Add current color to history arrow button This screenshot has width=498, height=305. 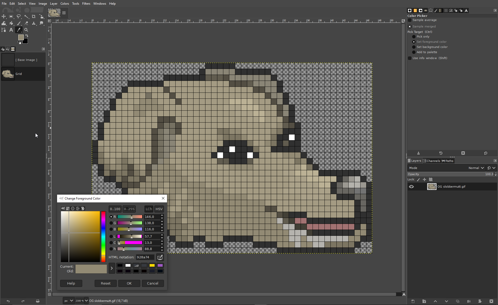coord(112,268)
